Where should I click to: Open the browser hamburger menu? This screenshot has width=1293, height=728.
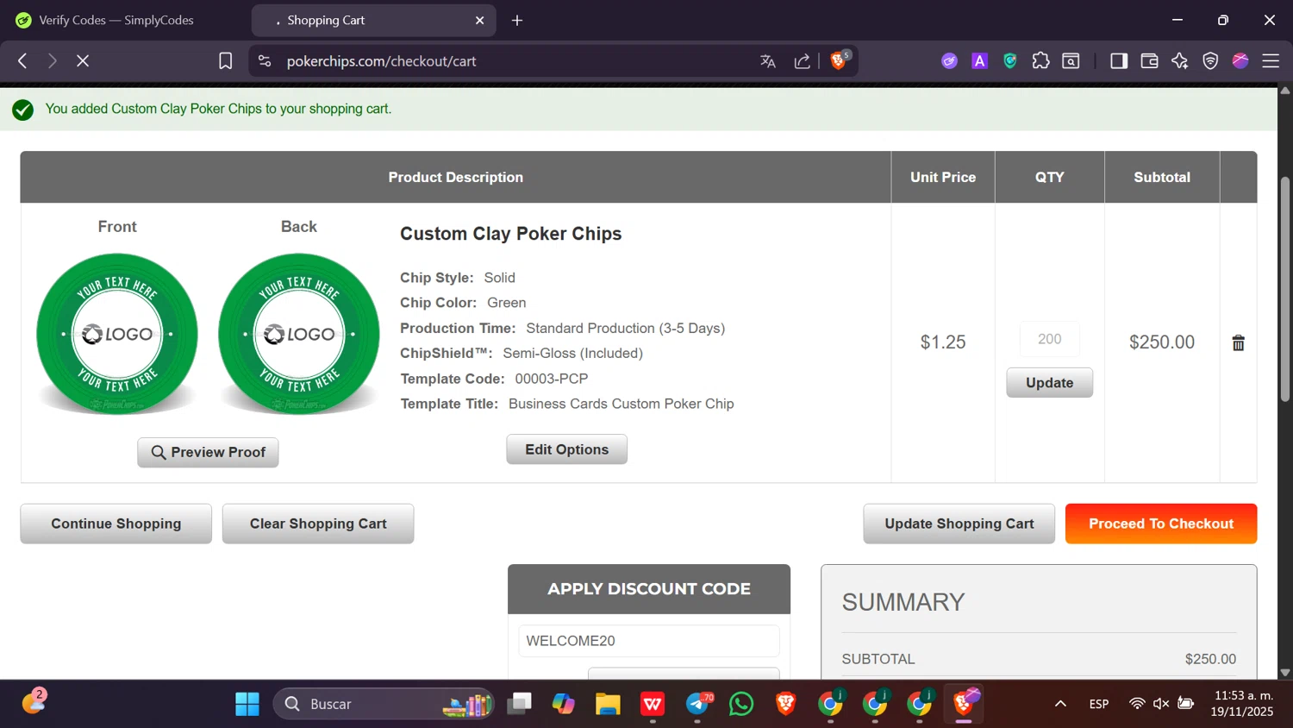click(x=1271, y=60)
